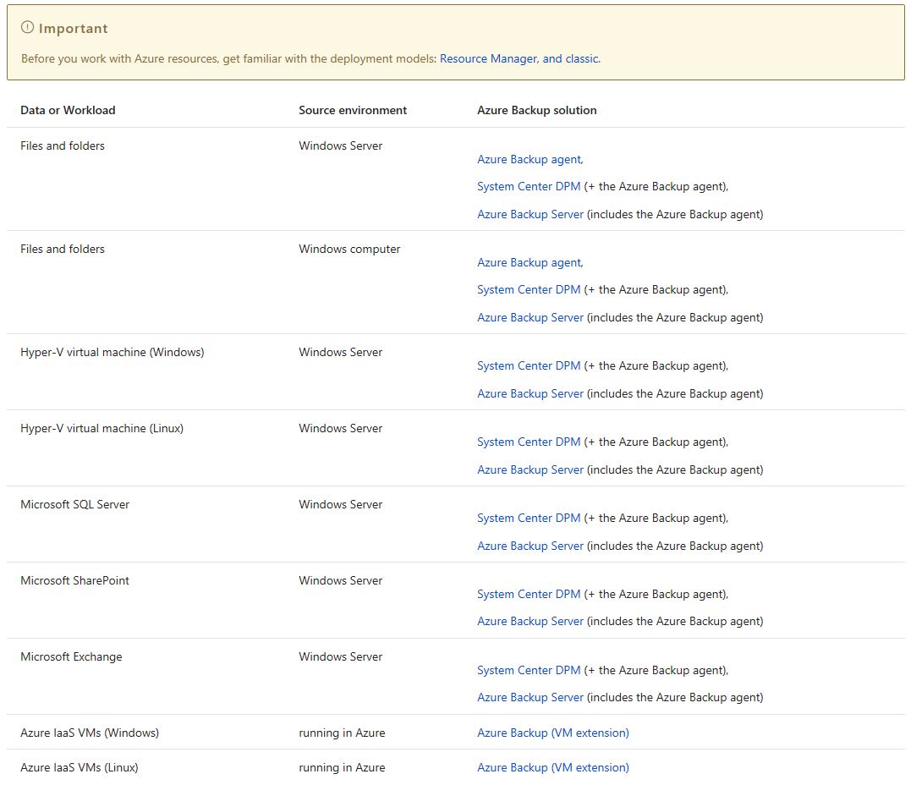Viewport: 911px width, 796px height.
Task: Click the Azure Backup solution column header
Action: [537, 111]
